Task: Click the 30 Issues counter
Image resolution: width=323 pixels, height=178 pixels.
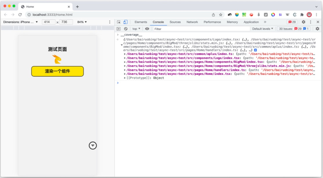Action: point(294,29)
